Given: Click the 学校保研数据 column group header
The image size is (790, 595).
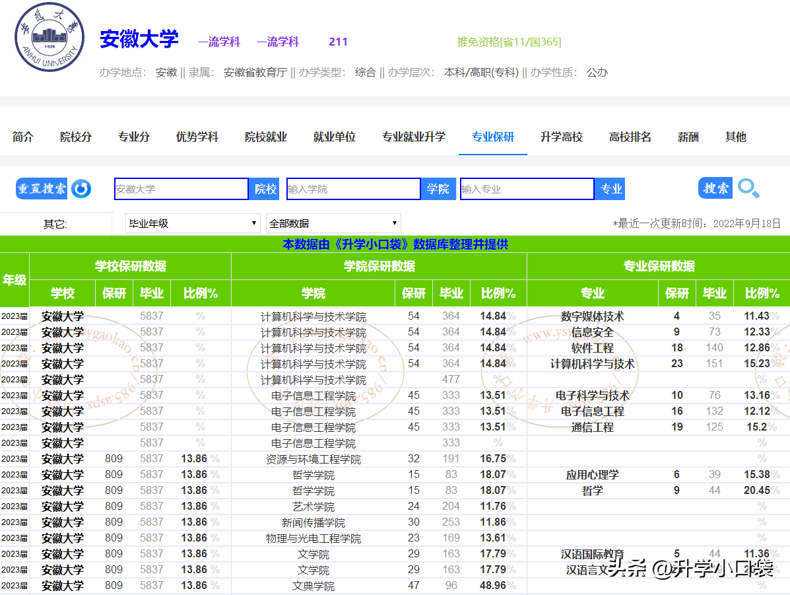Looking at the screenshot, I should point(131,266).
